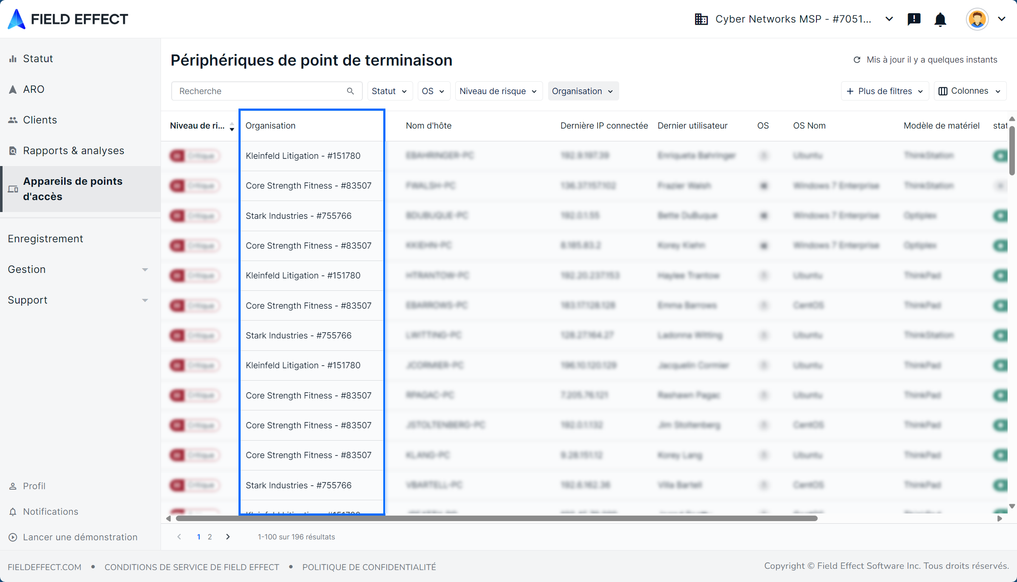
Task: Click the Lancer une démonstration play icon
Action: (x=13, y=537)
